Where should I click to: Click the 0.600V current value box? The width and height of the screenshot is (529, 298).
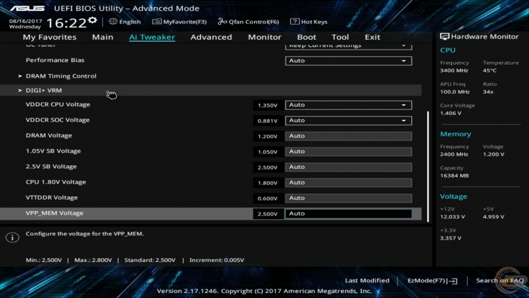268,199
